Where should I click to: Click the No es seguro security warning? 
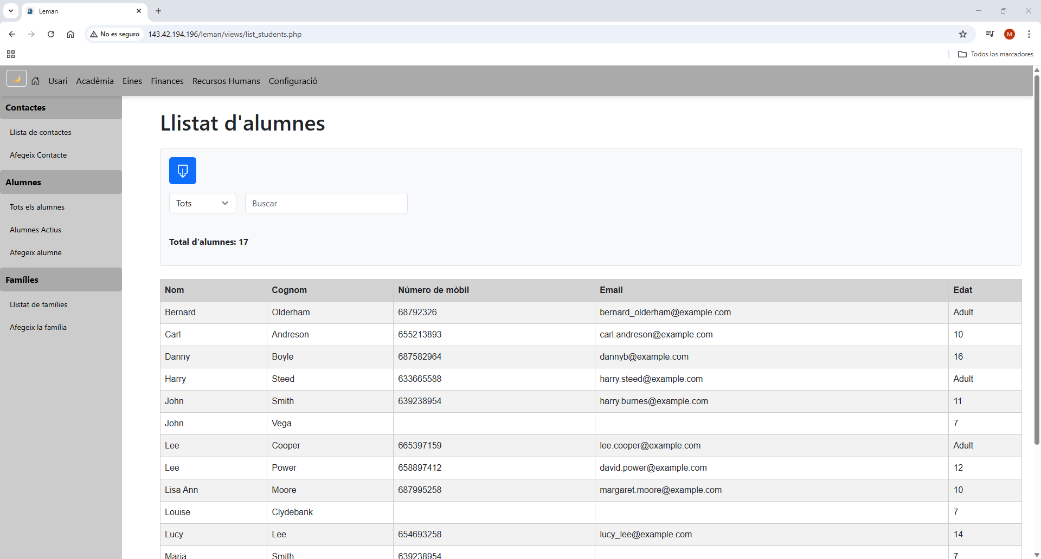(x=115, y=34)
